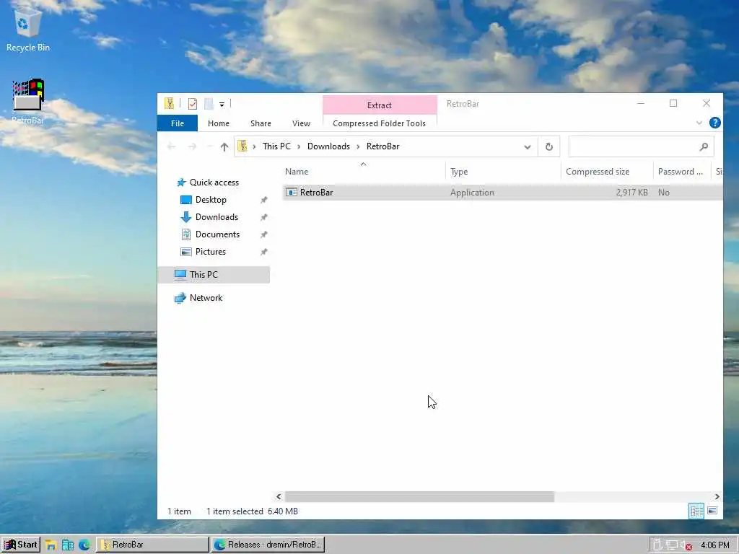Click the scroll right arrow
Image resolution: width=739 pixels, height=554 pixels.
pyautogui.click(x=717, y=496)
